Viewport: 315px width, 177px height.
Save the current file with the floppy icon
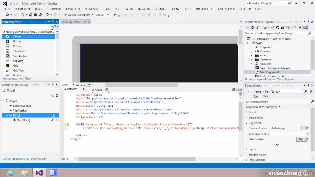pyautogui.click(x=35, y=15)
